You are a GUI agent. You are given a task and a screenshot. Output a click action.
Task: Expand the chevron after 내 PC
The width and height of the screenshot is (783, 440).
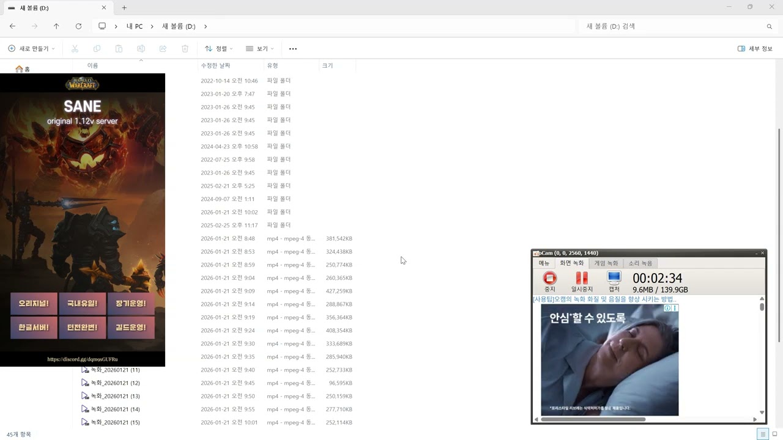pos(152,26)
